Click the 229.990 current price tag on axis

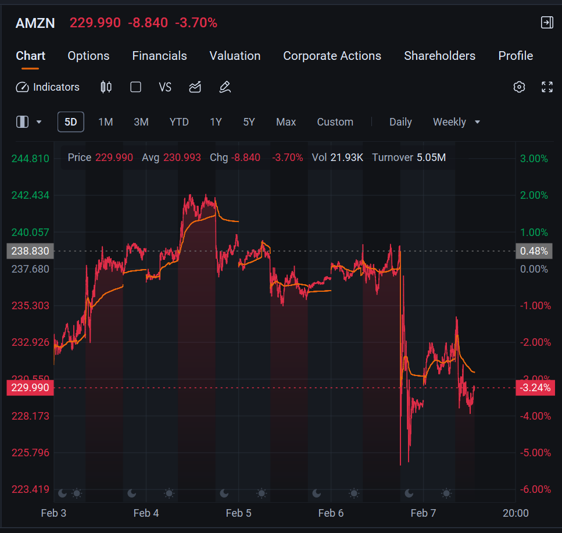(30, 388)
